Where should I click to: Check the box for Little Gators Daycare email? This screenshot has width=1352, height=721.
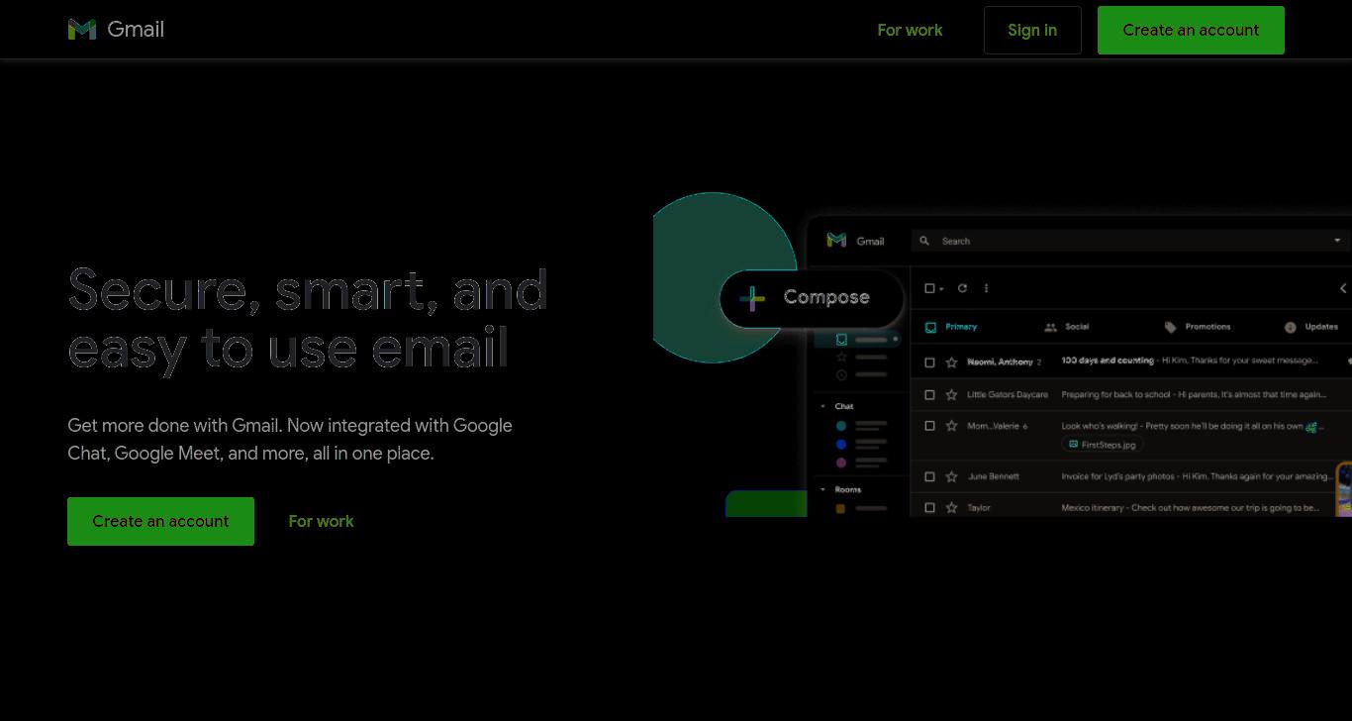929,394
